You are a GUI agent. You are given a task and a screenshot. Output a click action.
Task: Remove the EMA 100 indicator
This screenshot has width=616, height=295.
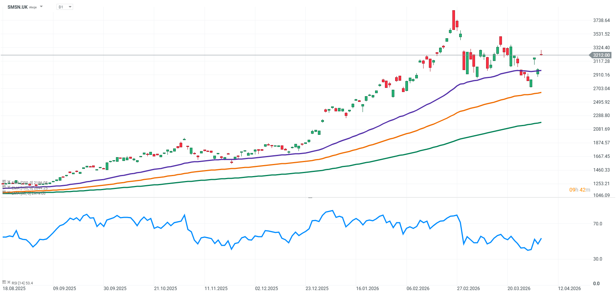(x=8, y=187)
